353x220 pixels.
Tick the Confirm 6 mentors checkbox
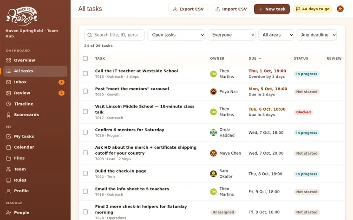coord(85,132)
